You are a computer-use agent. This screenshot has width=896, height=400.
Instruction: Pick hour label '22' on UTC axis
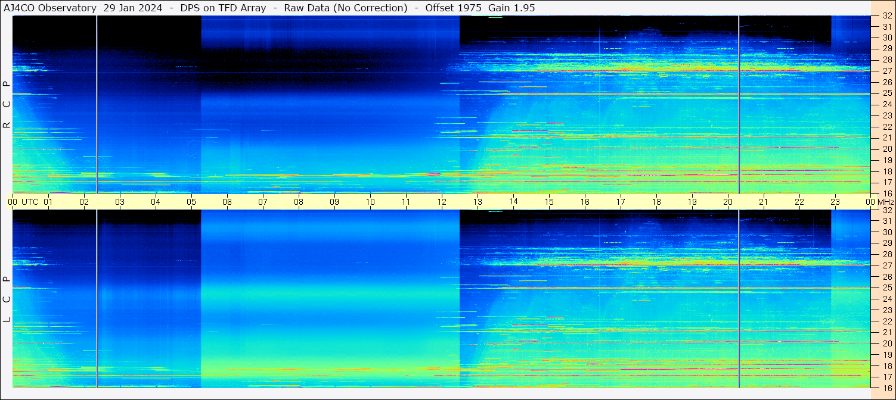point(799,202)
